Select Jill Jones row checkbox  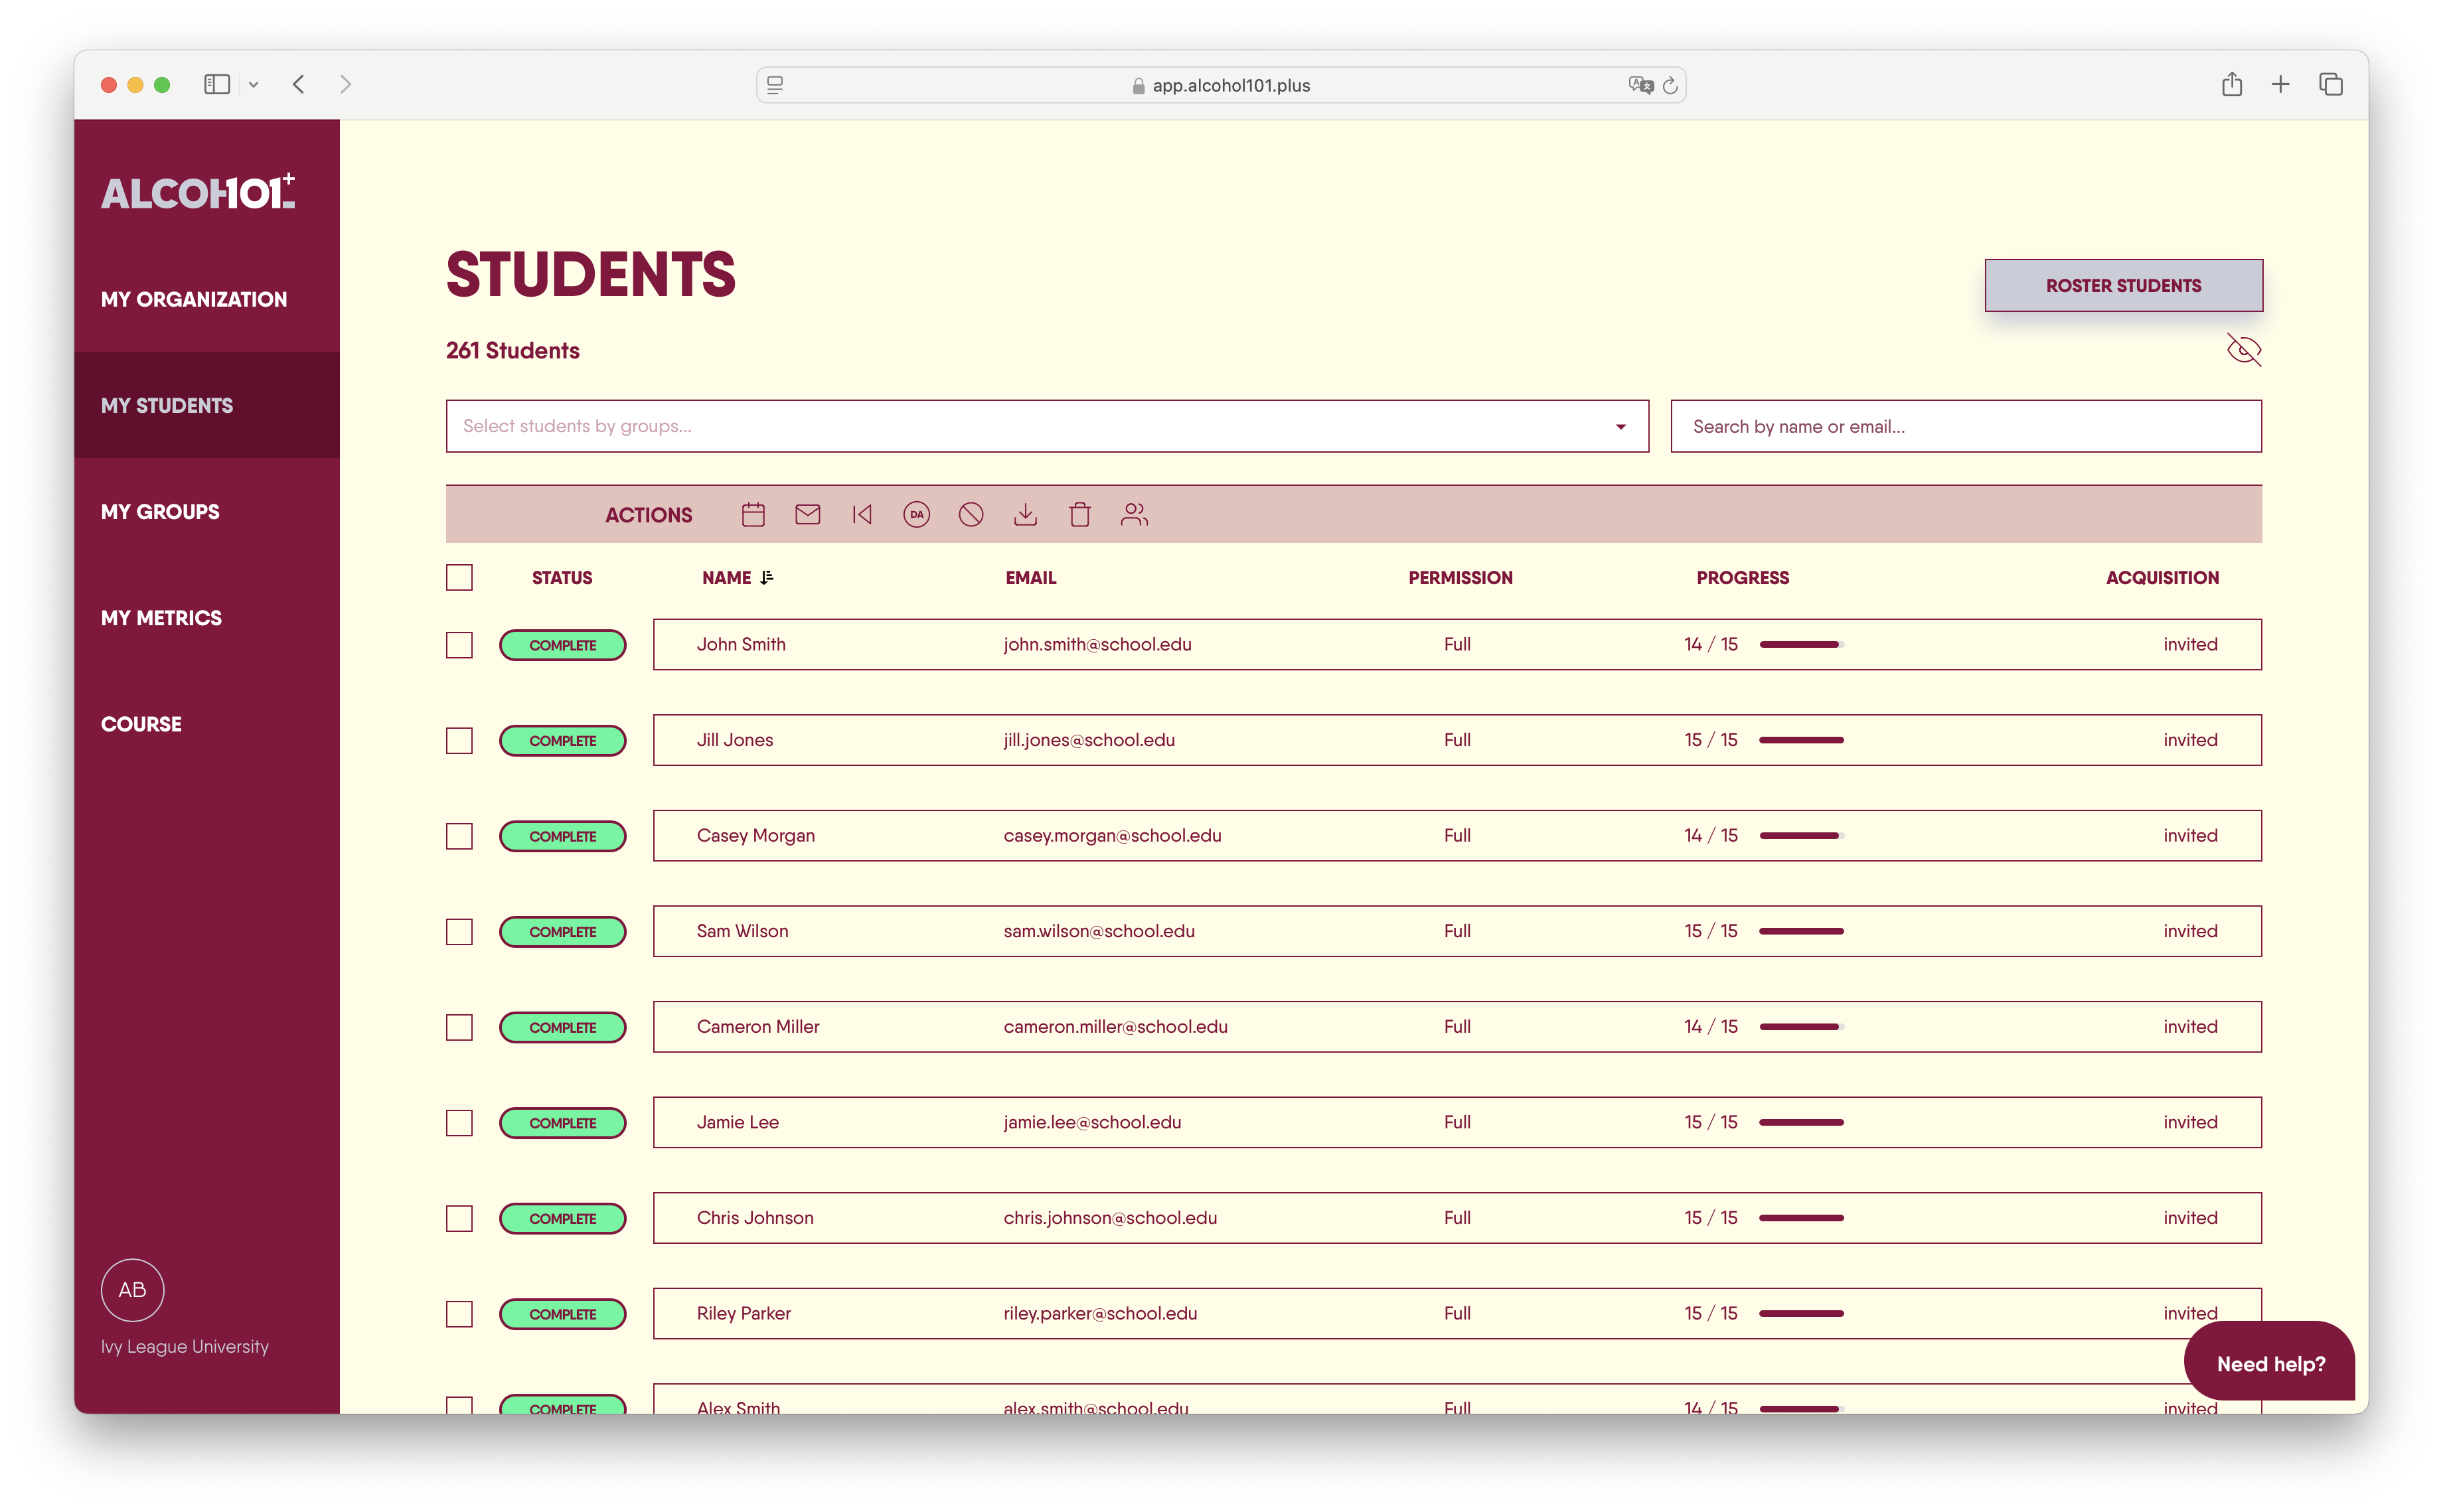tap(459, 740)
